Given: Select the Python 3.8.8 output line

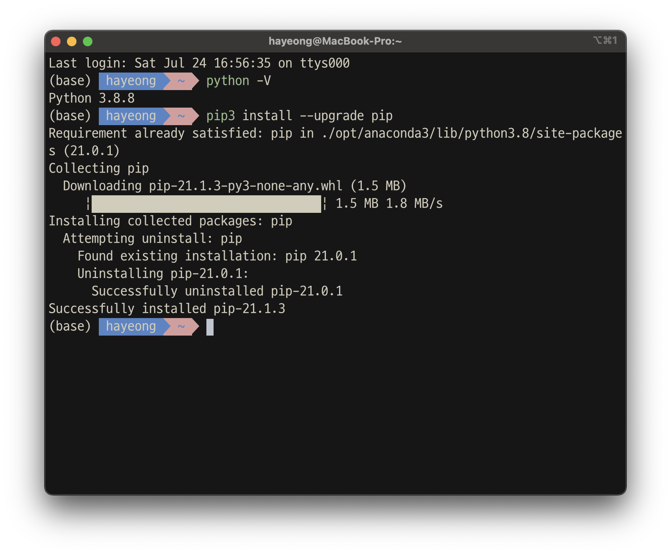Looking at the screenshot, I should point(91,98).
